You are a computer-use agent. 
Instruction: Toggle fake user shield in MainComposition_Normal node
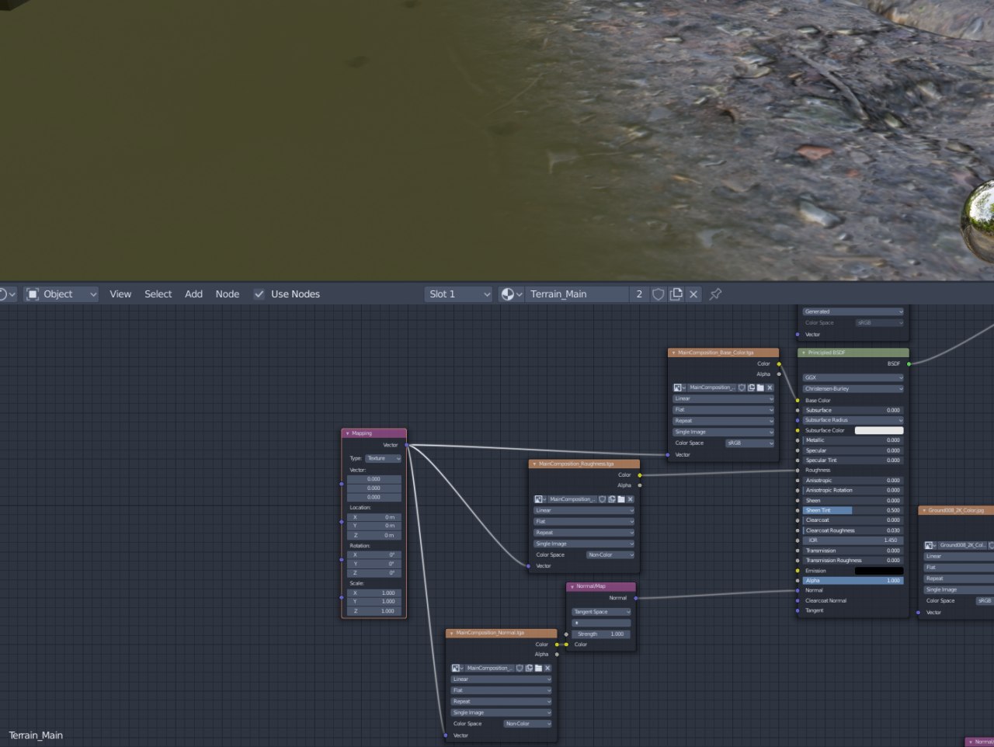[520, 668]
